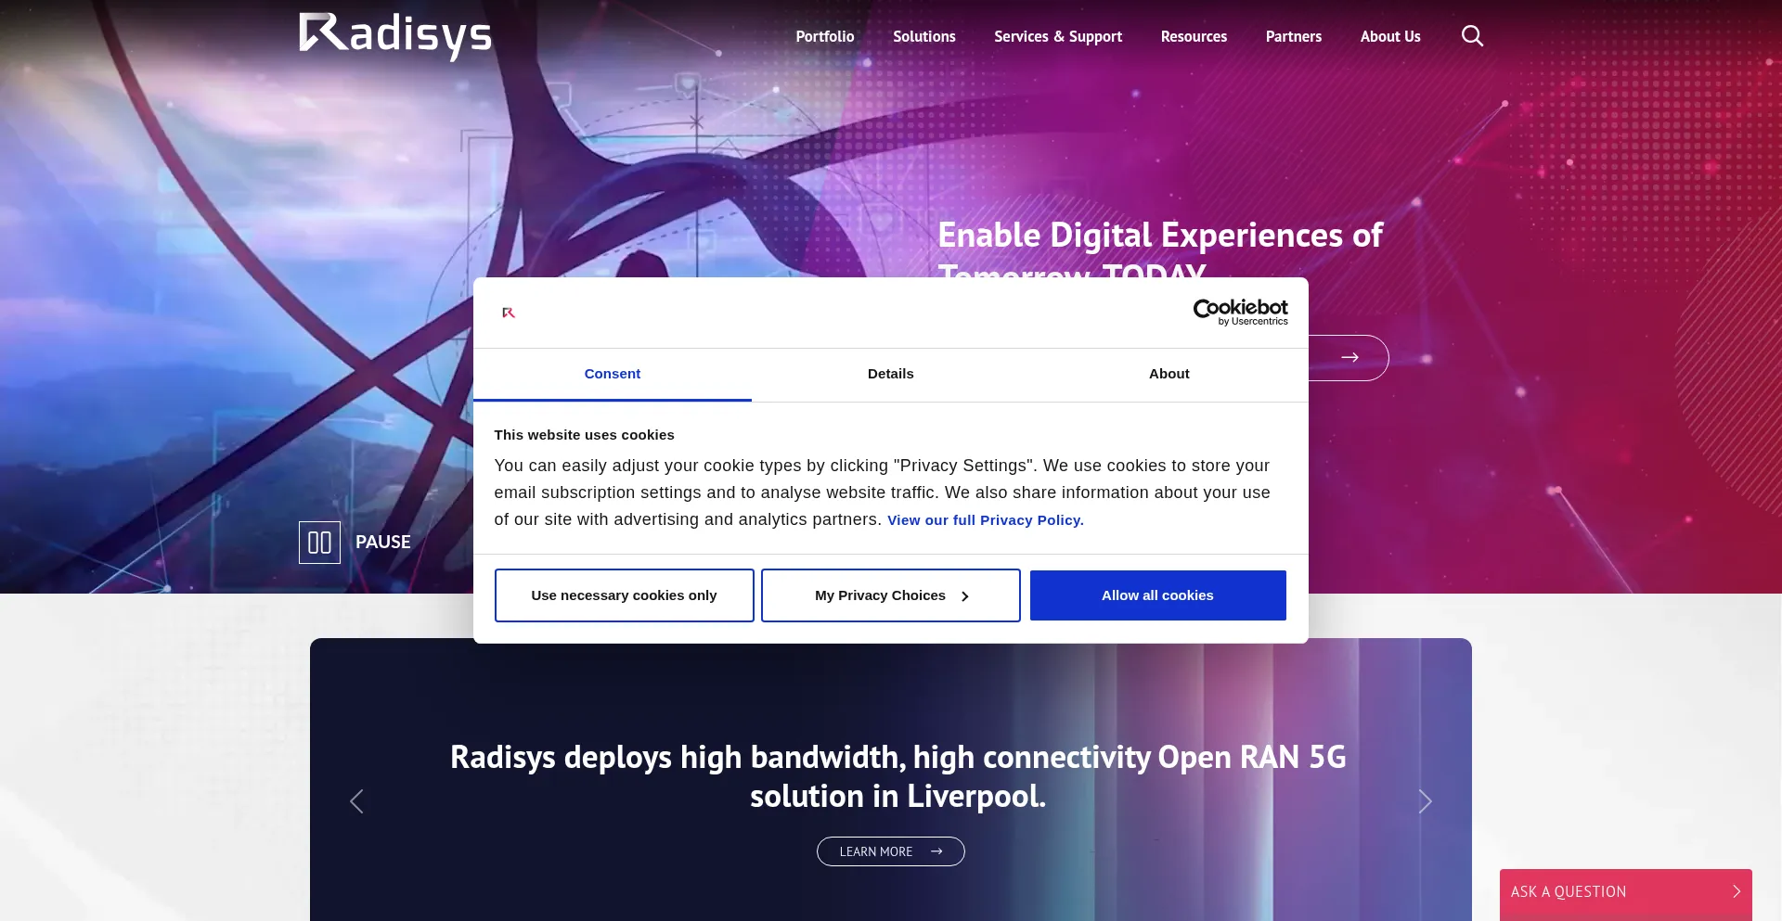The height and width of the screenshot is (921, 1782).
Task: Pause the hero slideshow
Action: point(319,542)
